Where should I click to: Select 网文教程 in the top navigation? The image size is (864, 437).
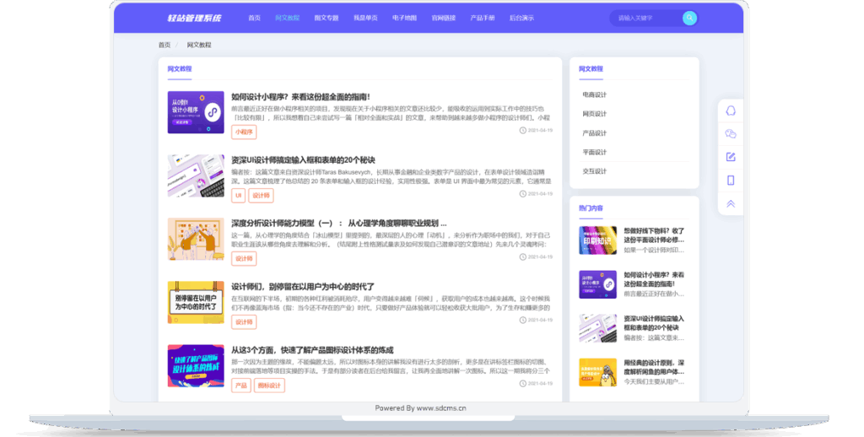pos(287,19)
